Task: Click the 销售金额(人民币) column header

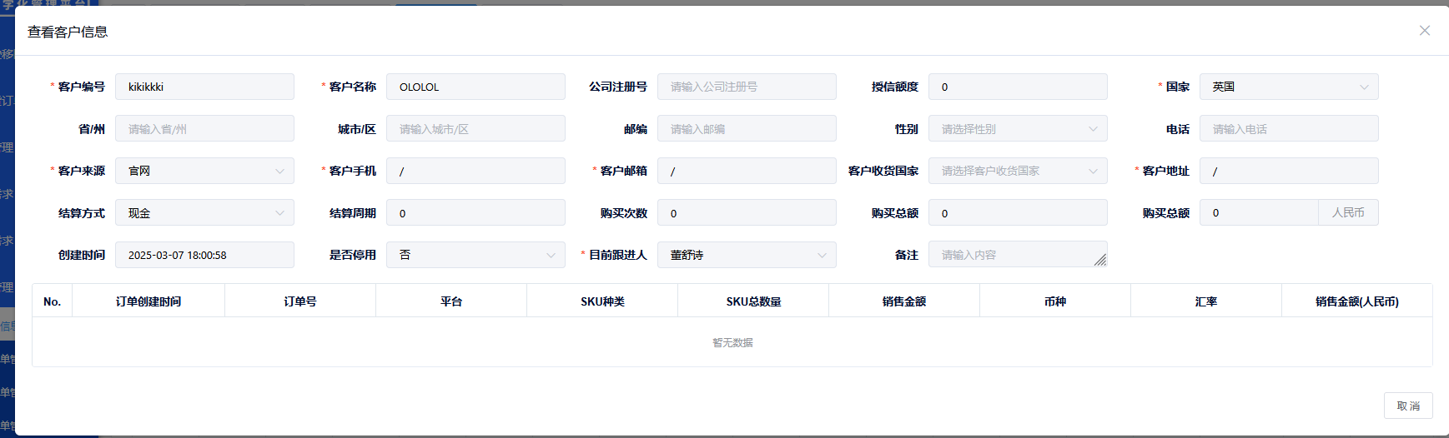Action: tap(1356, 301)
